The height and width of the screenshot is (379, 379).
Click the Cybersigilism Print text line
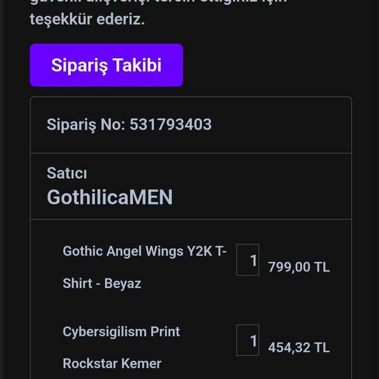(x=121, y=332)
